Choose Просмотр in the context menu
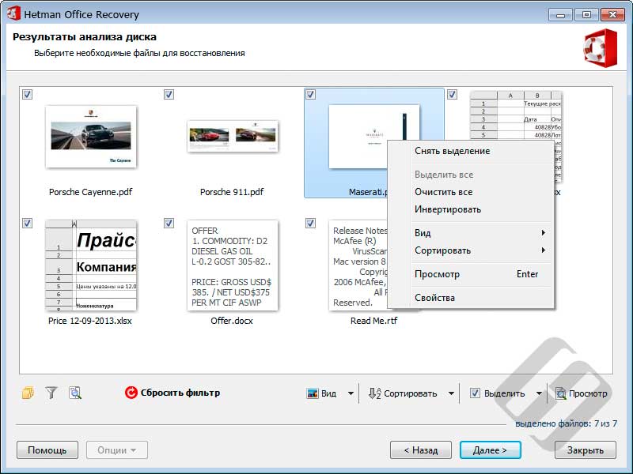 [x=471, y=274]
